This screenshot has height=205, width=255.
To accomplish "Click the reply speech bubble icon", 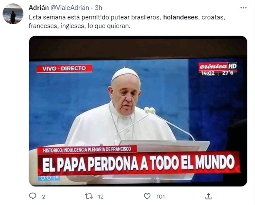I will tap(33, 196).
